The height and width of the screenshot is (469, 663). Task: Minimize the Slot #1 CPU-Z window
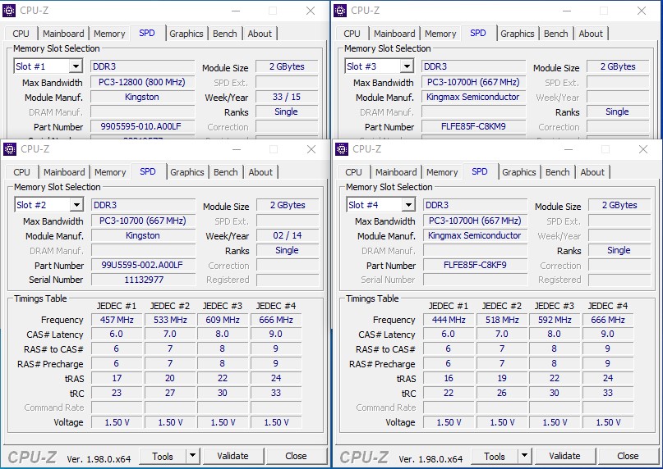click(x=236, y=11)
